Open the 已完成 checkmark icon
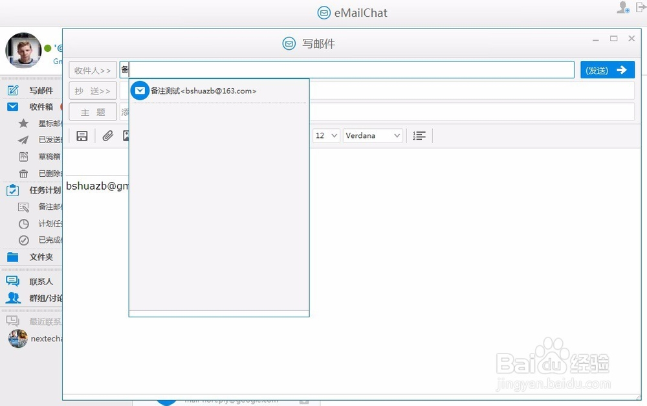The height and width of the screenshot is (406, 647). [x=24, y=240]
